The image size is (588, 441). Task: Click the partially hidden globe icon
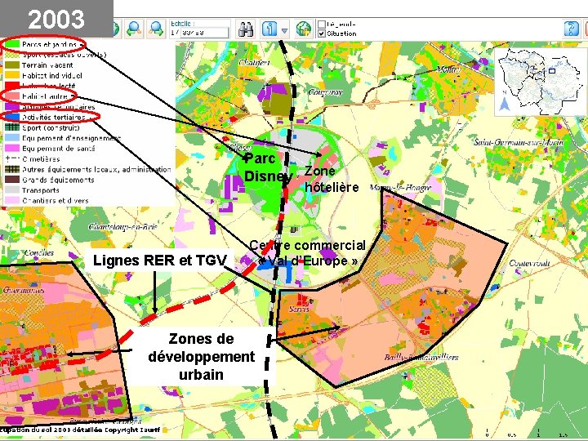(116, 29)
